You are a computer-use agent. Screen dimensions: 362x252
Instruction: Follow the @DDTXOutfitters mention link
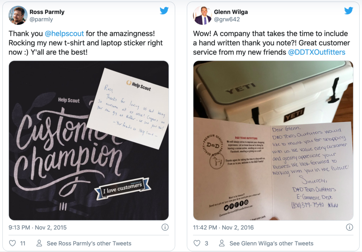coord(317,52)
